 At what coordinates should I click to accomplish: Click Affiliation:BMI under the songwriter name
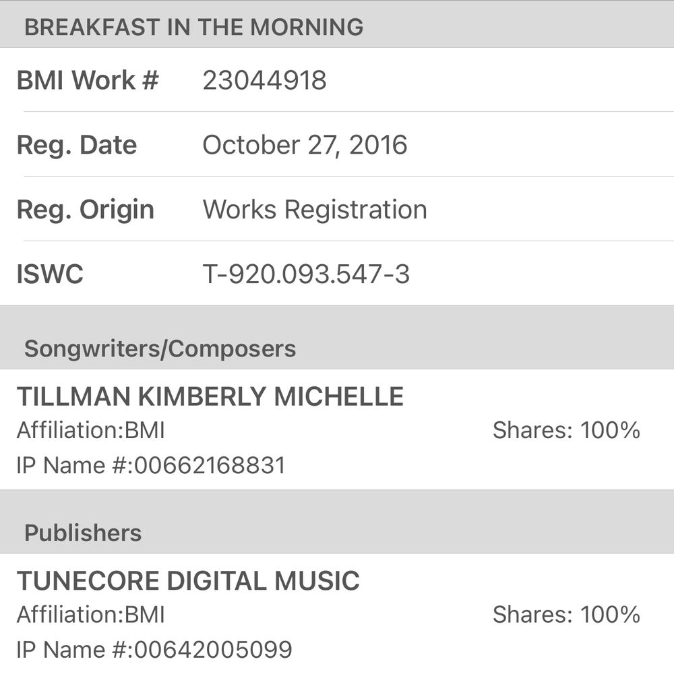[x=90, y=431]
